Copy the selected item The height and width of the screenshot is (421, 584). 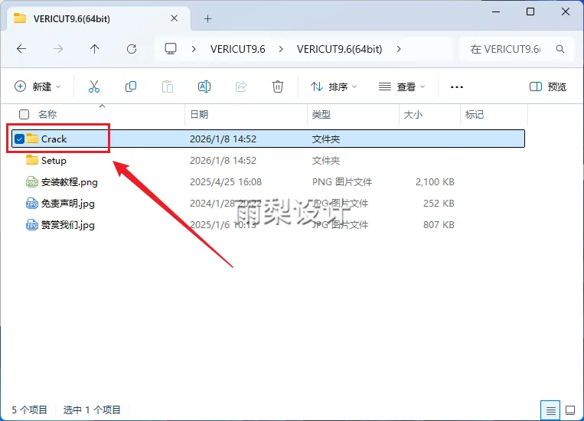click(x=131, y=86)
